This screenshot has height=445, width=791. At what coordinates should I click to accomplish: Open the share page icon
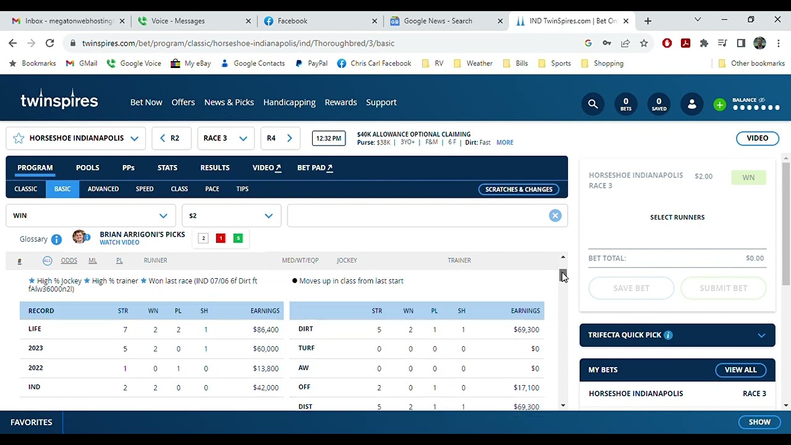pyautogui.click(x=625, y=43)
